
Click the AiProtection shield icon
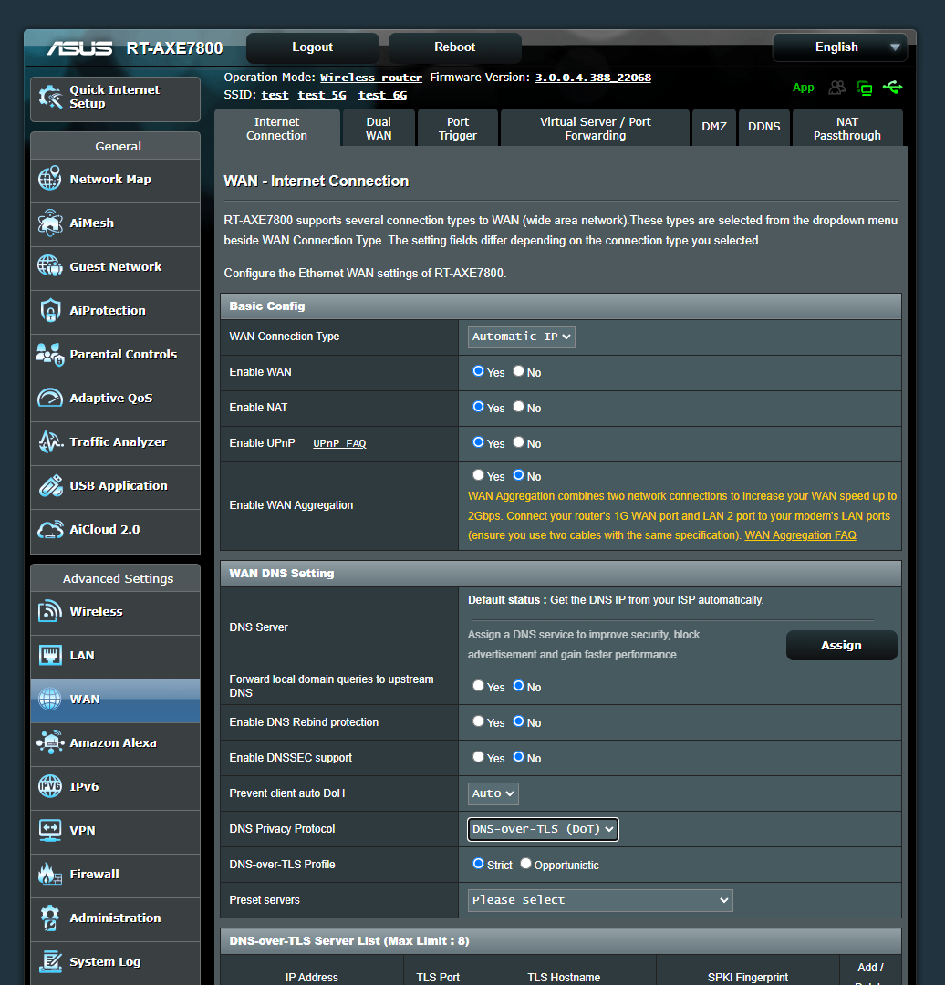[50, 310]
